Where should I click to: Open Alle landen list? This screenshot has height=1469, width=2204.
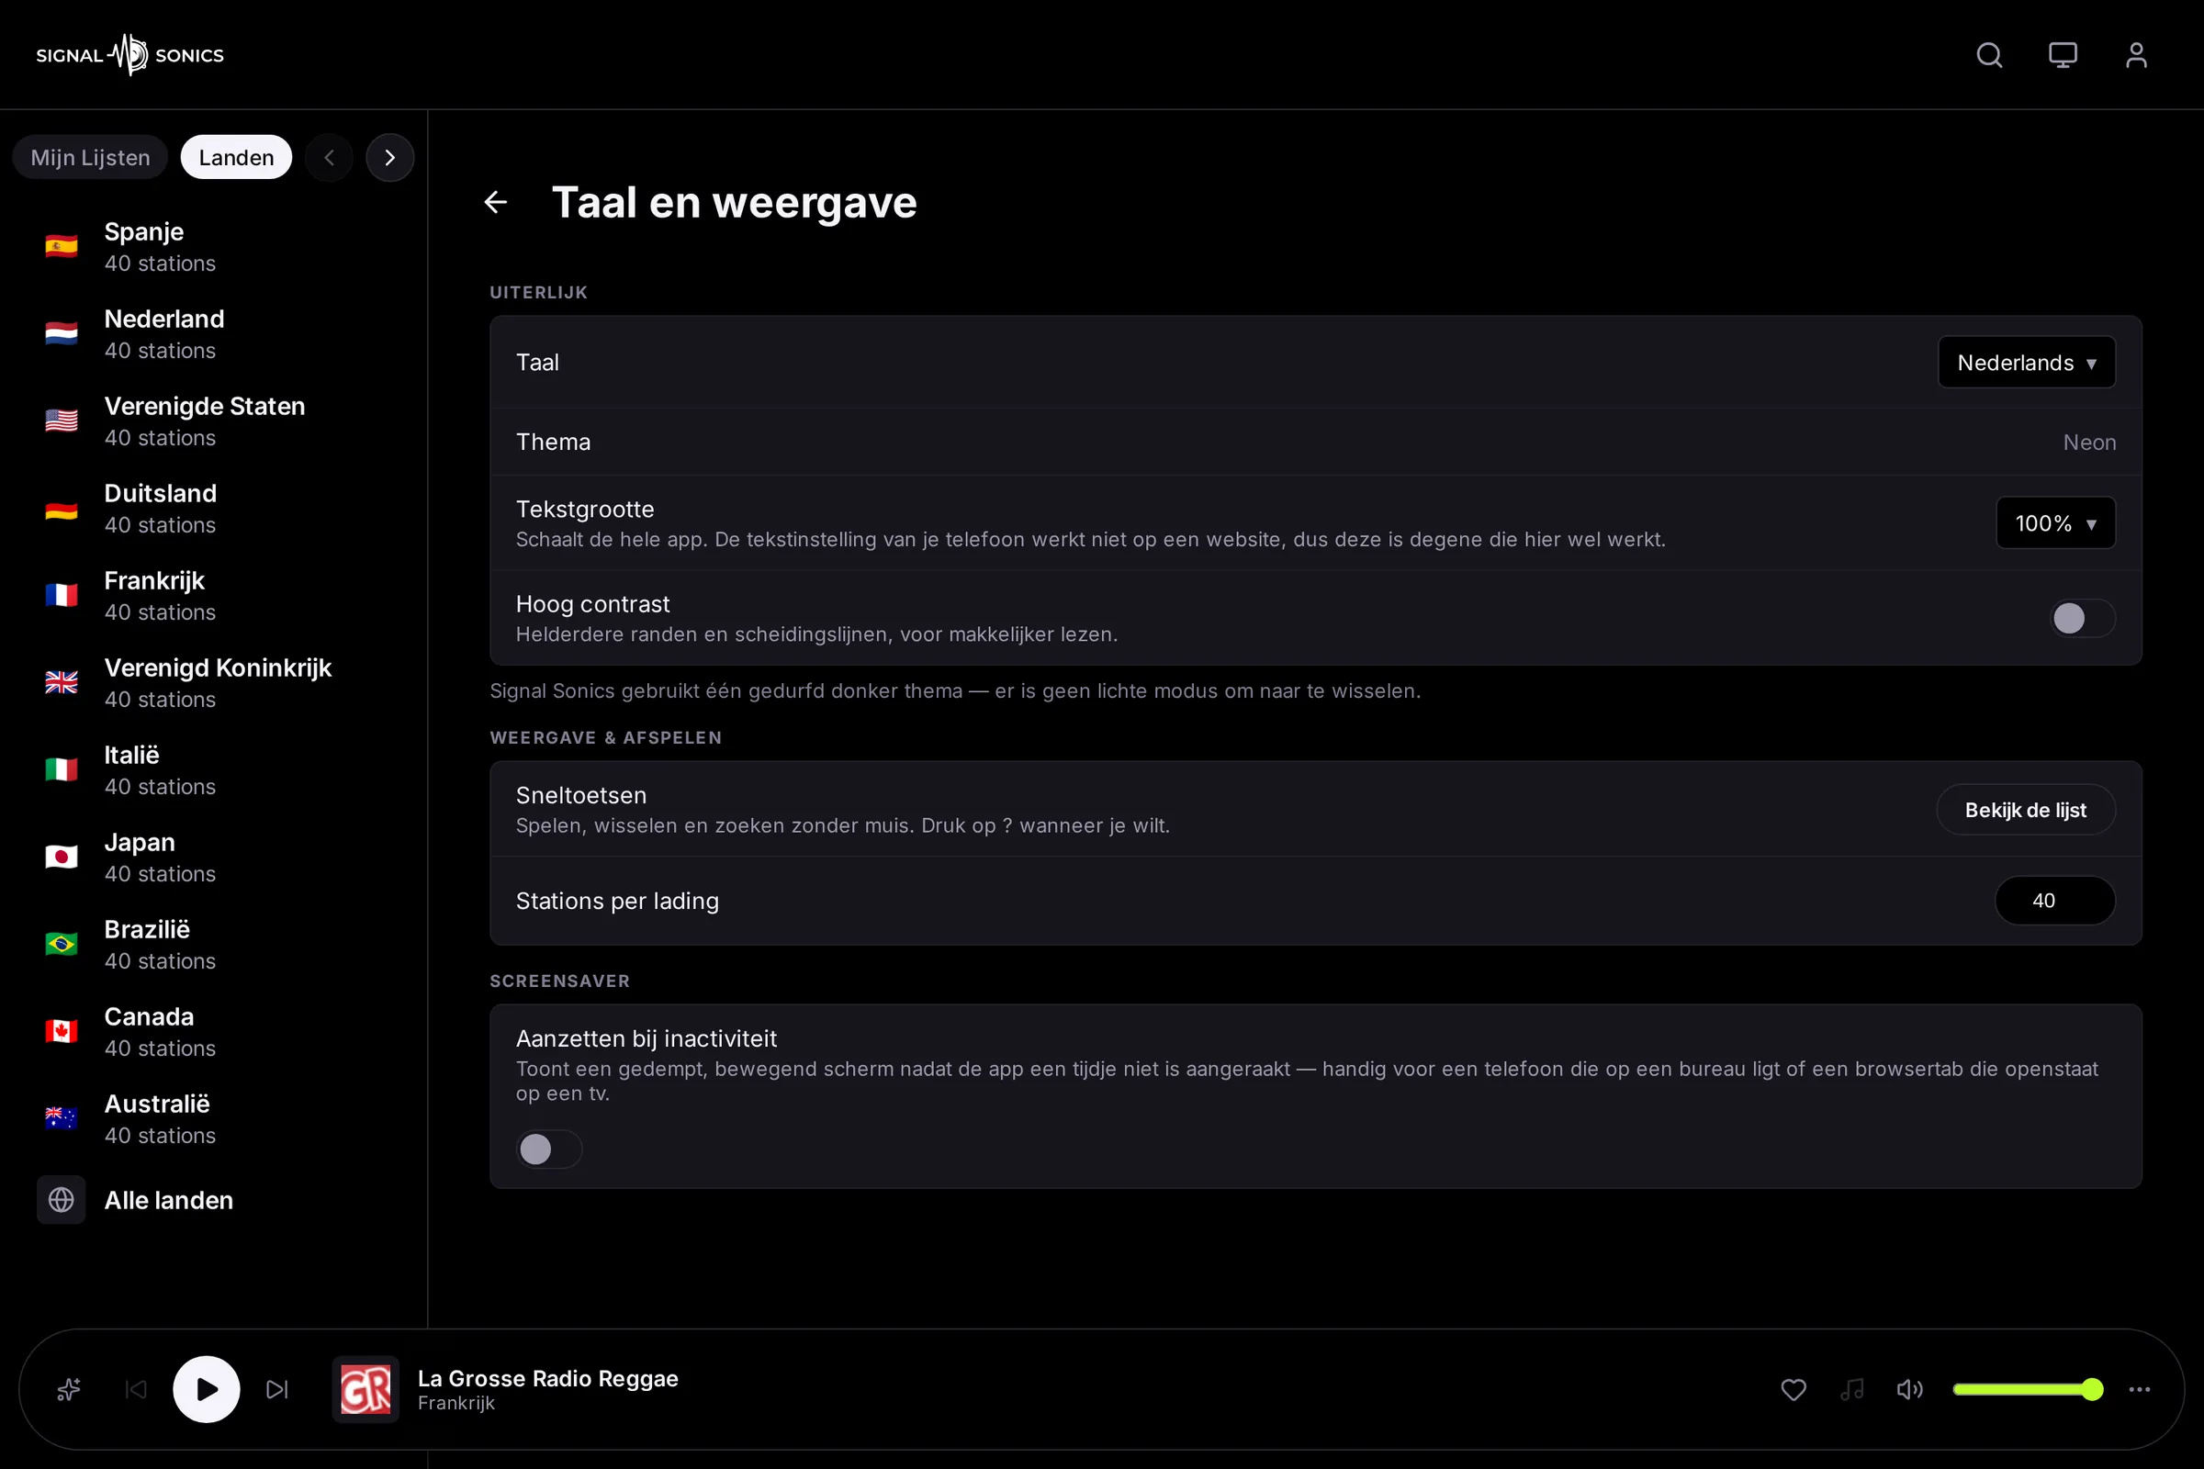point(214,1200)
